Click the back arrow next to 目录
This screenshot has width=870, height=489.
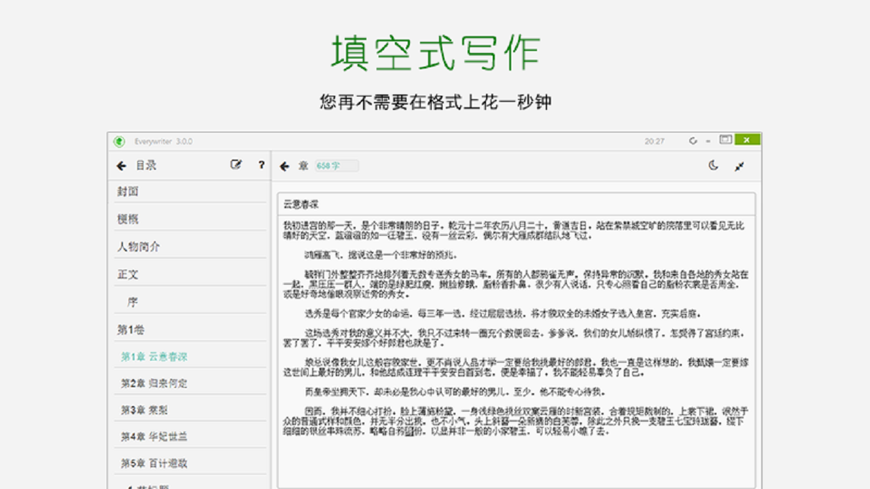pyautogui.click(x=121, y=165)
